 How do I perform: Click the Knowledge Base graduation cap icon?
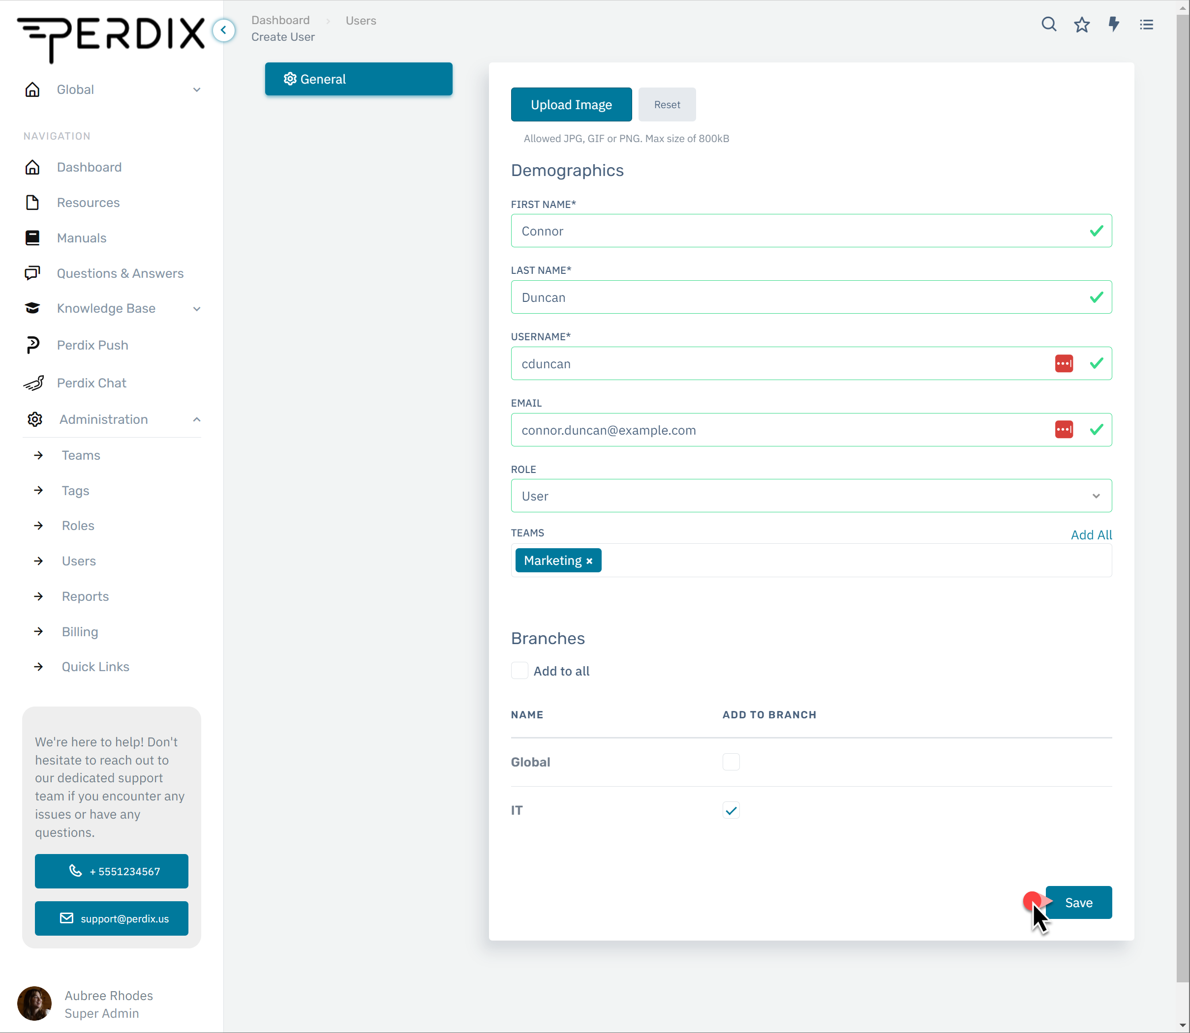pos(33,308)
